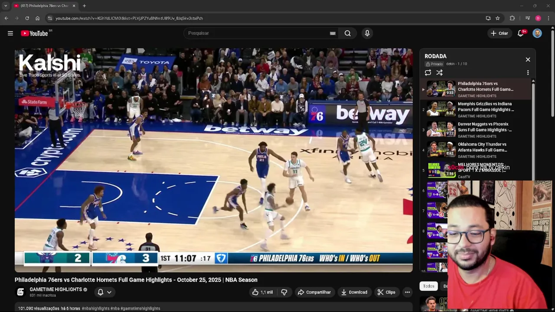Select current Philadelphia 76ers playlist item
This screenshot has height=312, width=555.
click(475, 89)
